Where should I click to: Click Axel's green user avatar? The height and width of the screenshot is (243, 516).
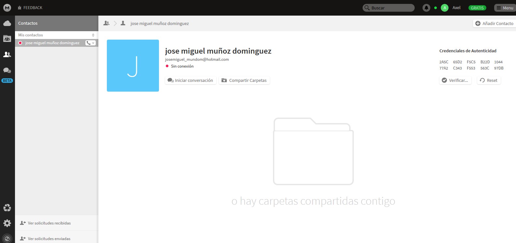pos(445,8)
